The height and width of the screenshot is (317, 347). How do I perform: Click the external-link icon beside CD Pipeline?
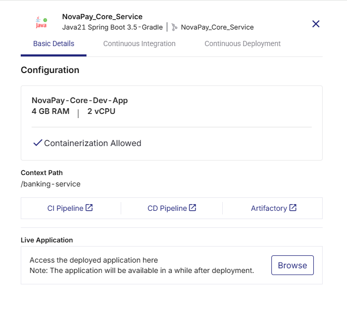(x=193, y=208)
